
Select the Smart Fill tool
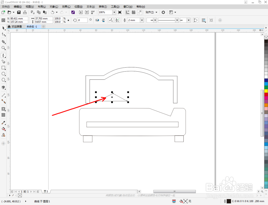pos(3,135)
